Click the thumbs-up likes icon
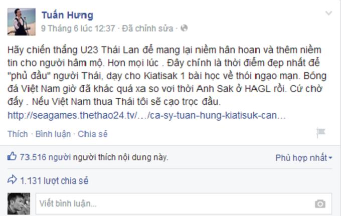 [x=12, y=156]
